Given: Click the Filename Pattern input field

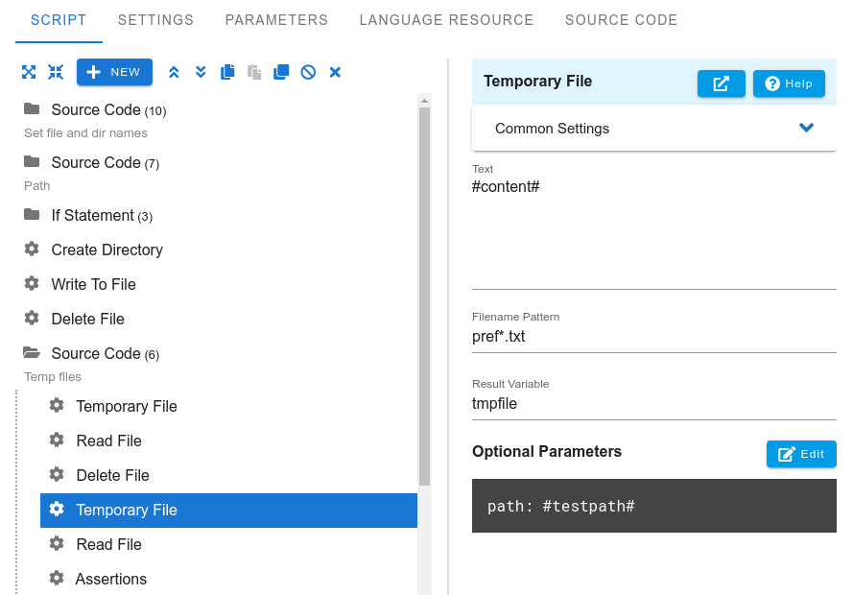Looking at the screenshot, I should (653, 337).
